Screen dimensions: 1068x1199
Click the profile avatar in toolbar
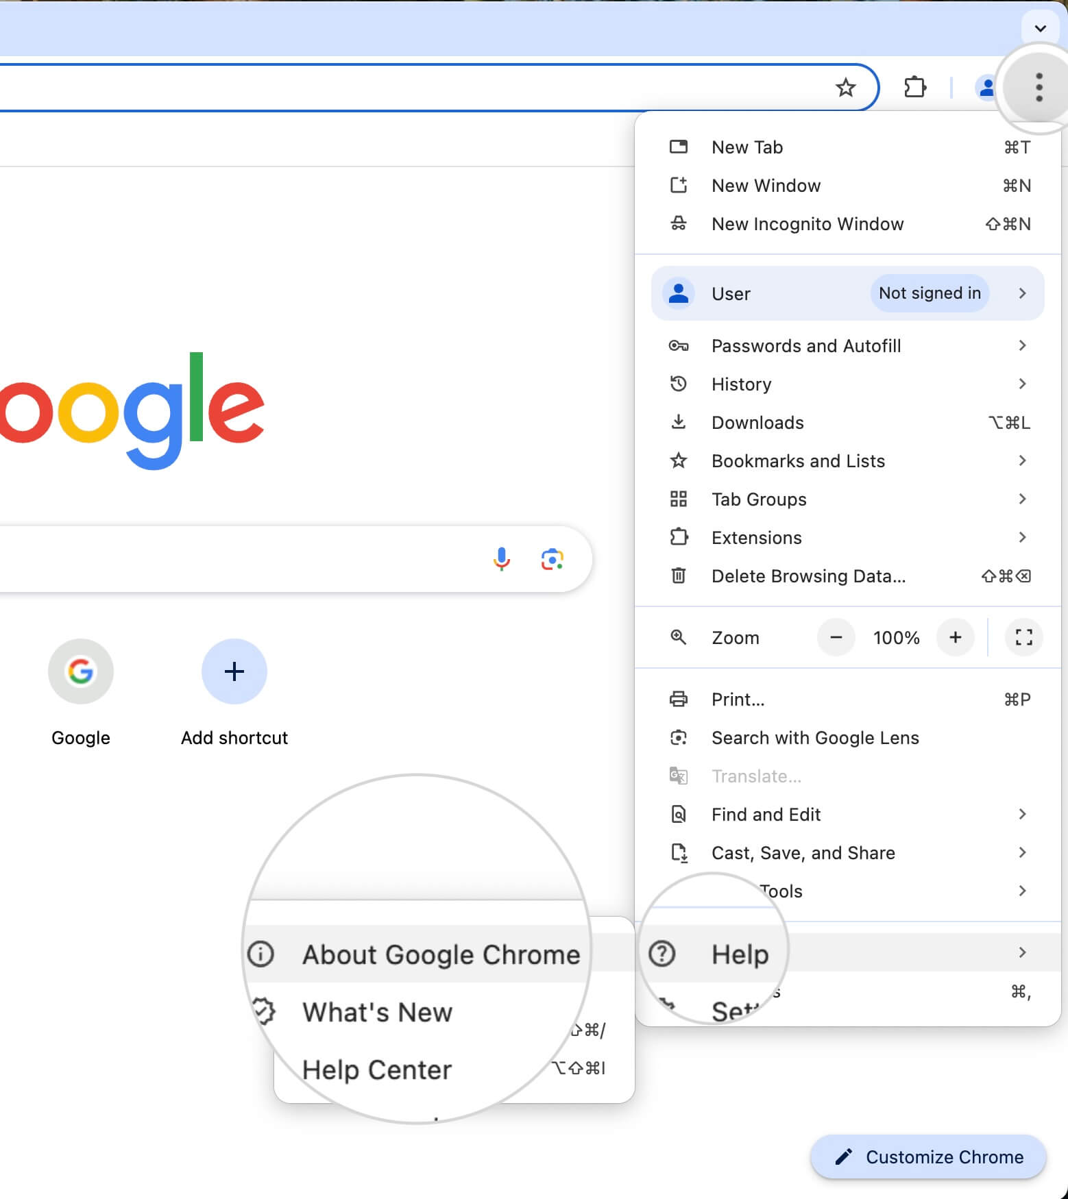(x=986, y=87)
